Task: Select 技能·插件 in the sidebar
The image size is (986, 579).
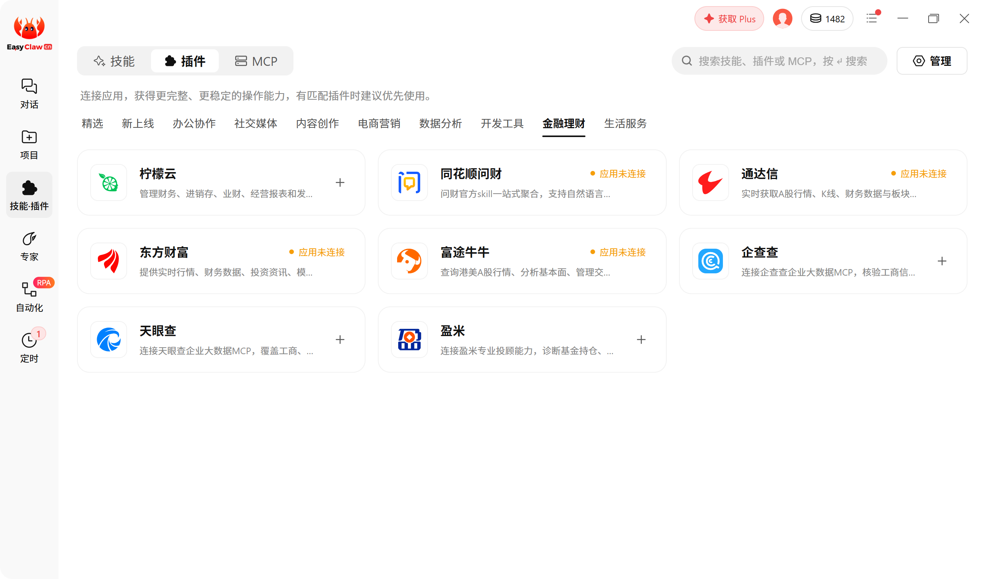Action: 29,195
